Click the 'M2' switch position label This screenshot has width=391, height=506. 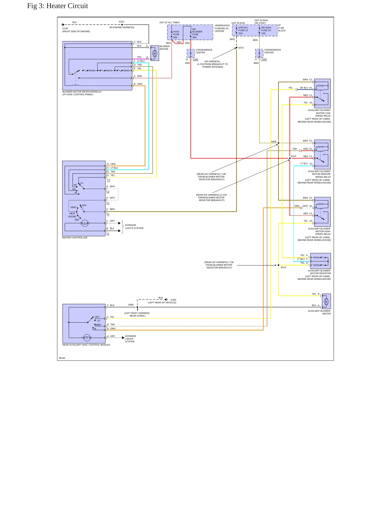click(x=74, y=189)
